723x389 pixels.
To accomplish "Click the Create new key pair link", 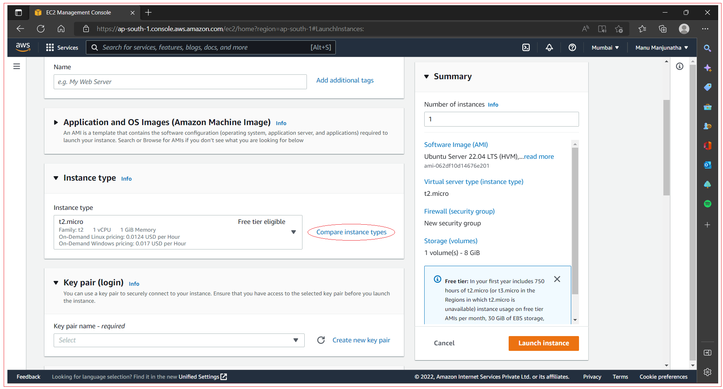I will point(361,340).
